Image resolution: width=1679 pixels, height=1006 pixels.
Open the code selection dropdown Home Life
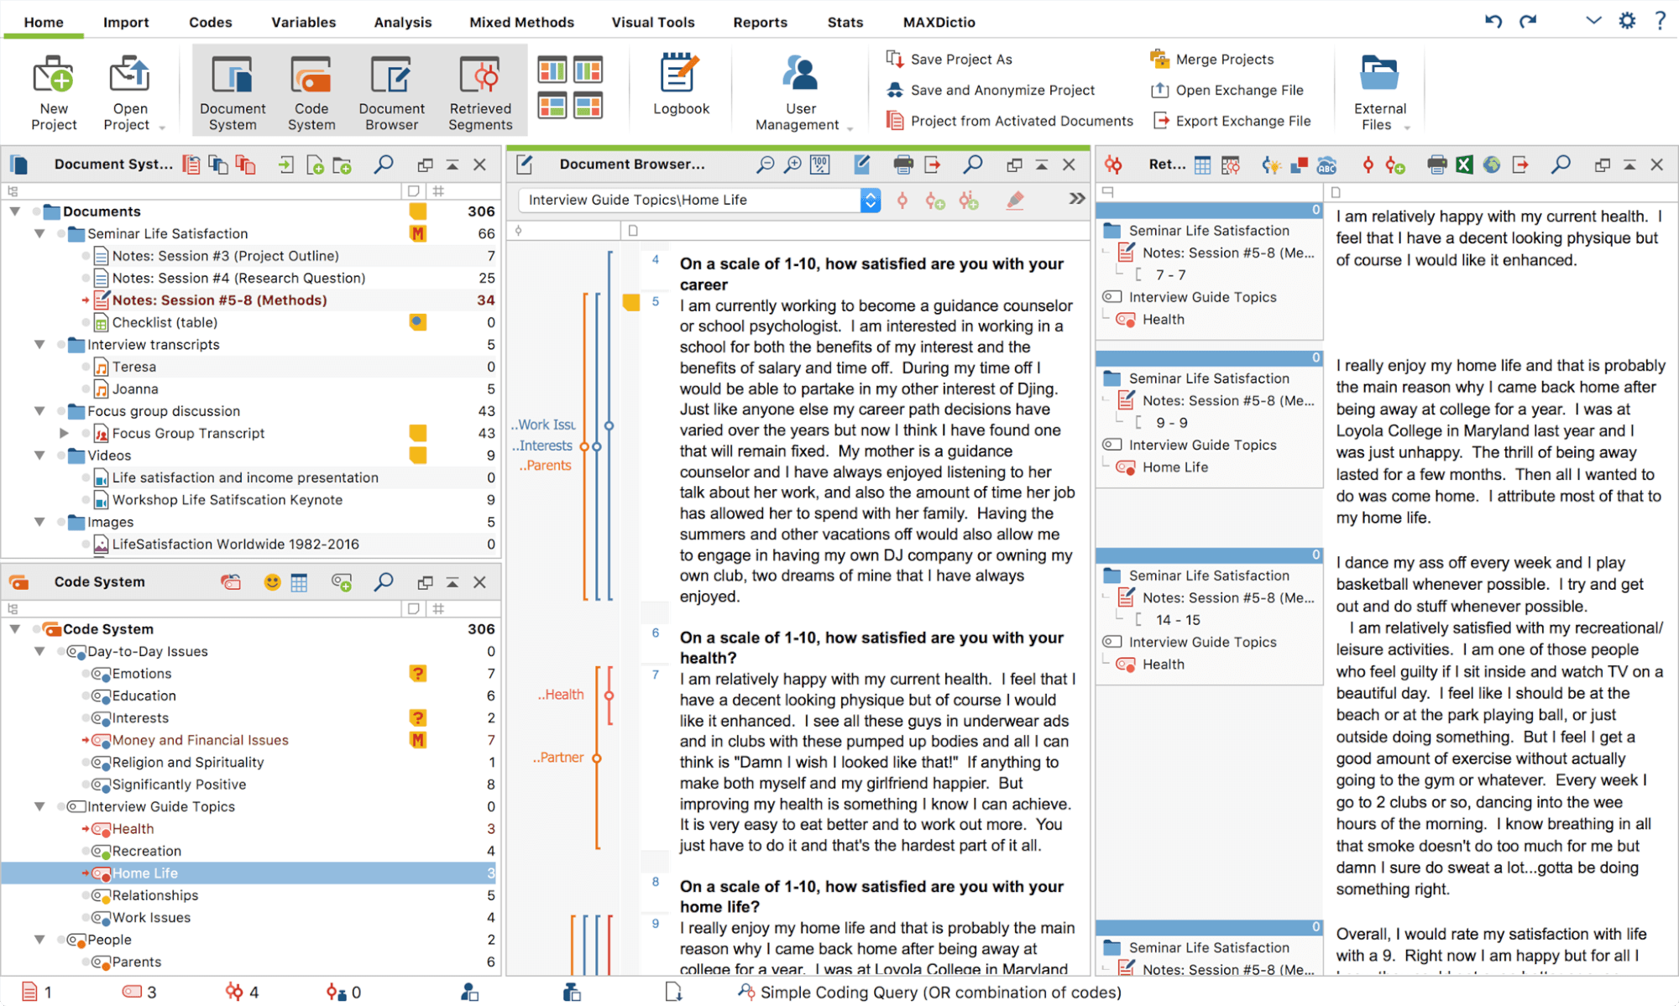coord(871,200)
